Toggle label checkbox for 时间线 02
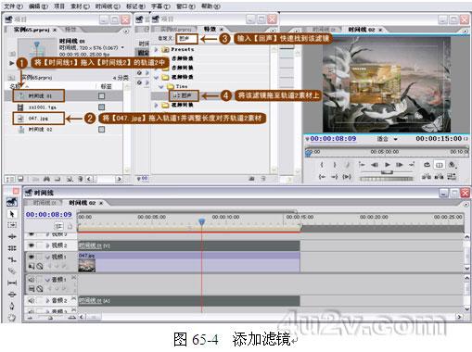Screen dimensions: 472x352 point(101,130)
